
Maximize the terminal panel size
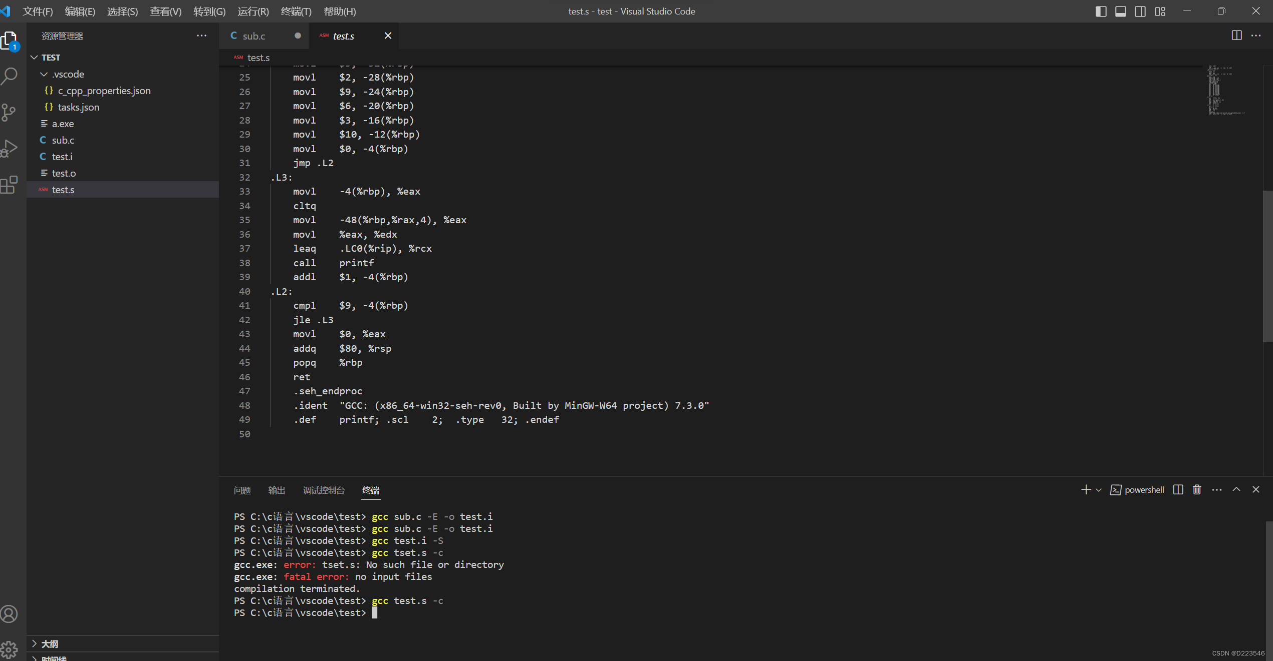point(1236,489)
